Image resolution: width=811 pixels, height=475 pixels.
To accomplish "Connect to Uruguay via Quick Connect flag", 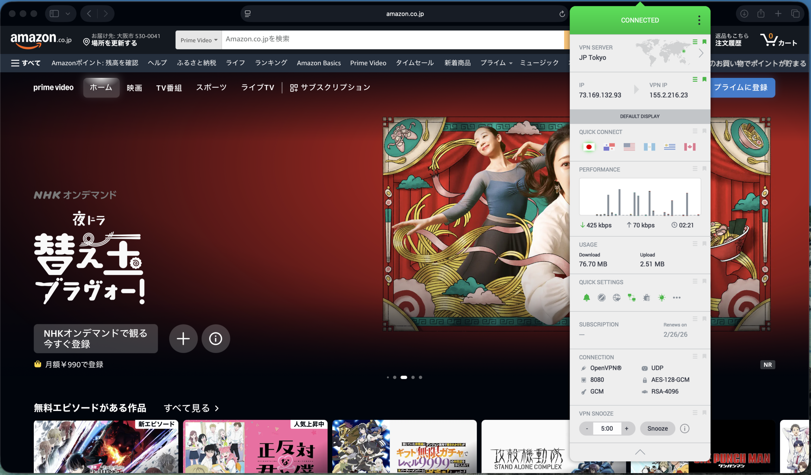I will tap(670, 147).
